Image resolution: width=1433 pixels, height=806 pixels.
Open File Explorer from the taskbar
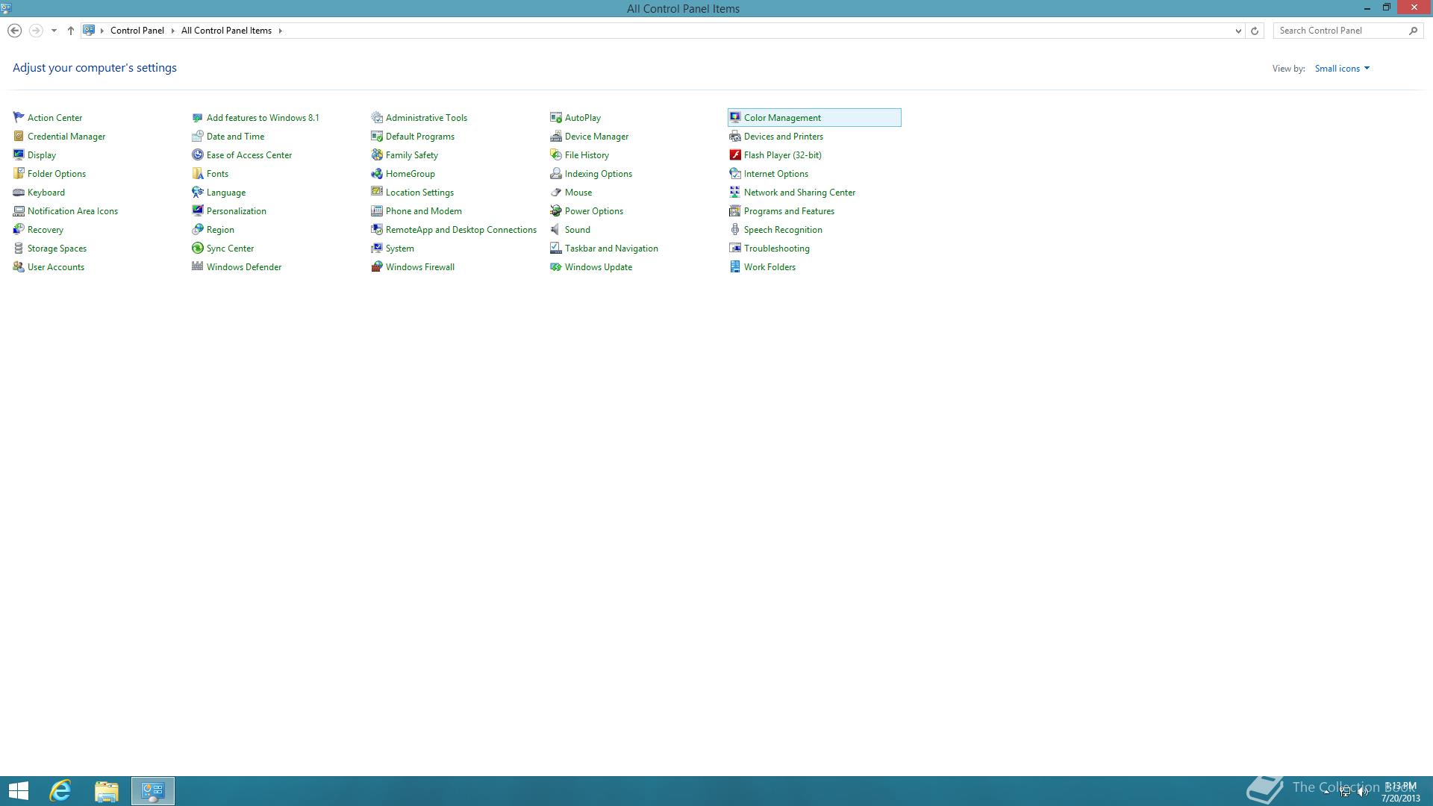click(x=107, y=791)
